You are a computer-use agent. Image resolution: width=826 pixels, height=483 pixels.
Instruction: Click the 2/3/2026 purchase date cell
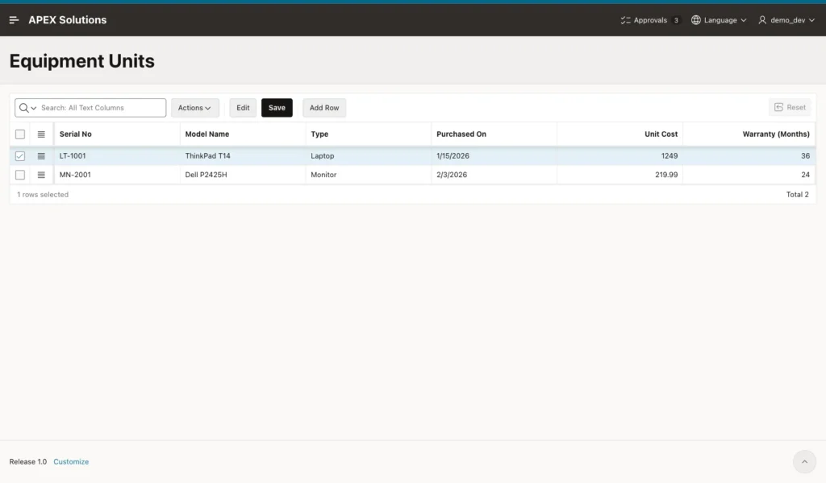494,175
